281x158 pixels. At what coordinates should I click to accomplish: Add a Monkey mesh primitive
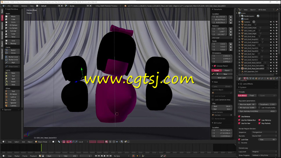coord(12,44)
